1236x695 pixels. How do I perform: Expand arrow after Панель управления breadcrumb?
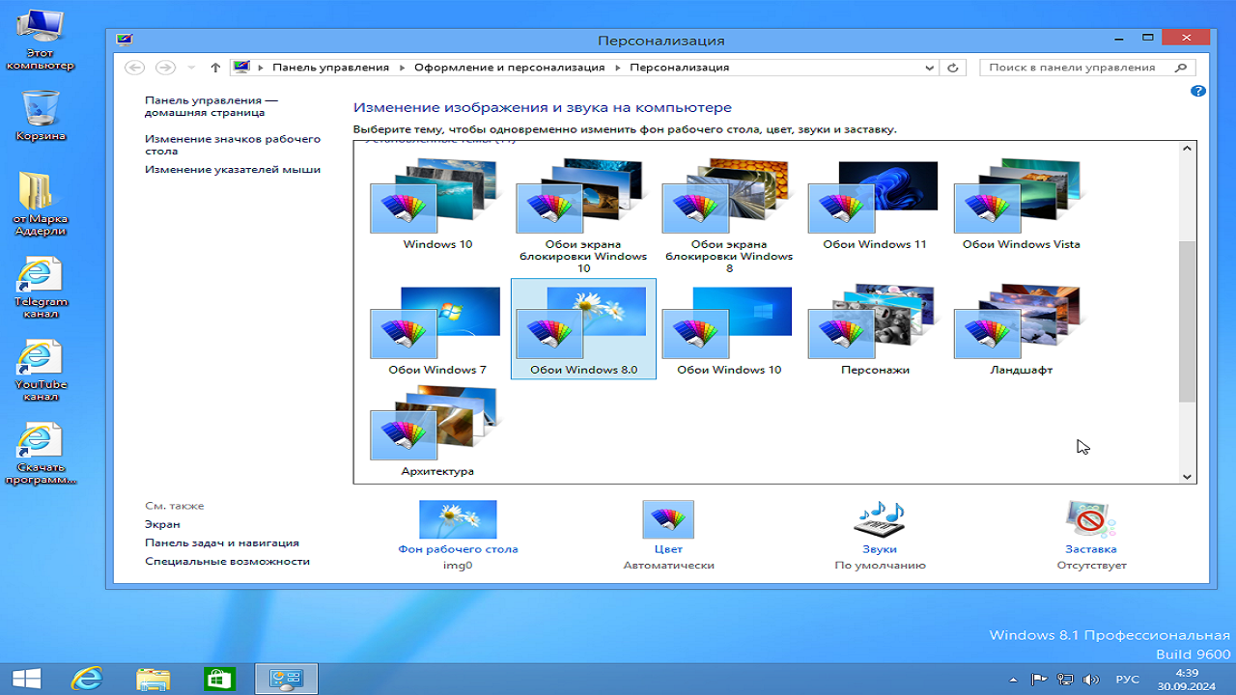pos(402,68)
